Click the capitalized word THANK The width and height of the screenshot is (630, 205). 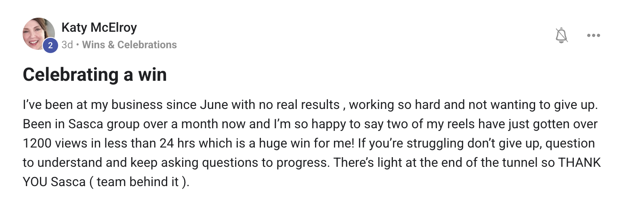580,163
